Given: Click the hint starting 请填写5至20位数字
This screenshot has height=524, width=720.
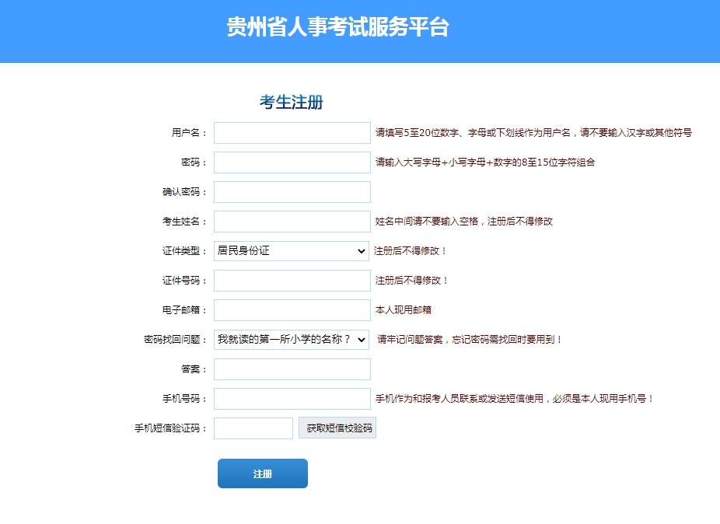Looking at the screenshot, I should coord(533,133).
